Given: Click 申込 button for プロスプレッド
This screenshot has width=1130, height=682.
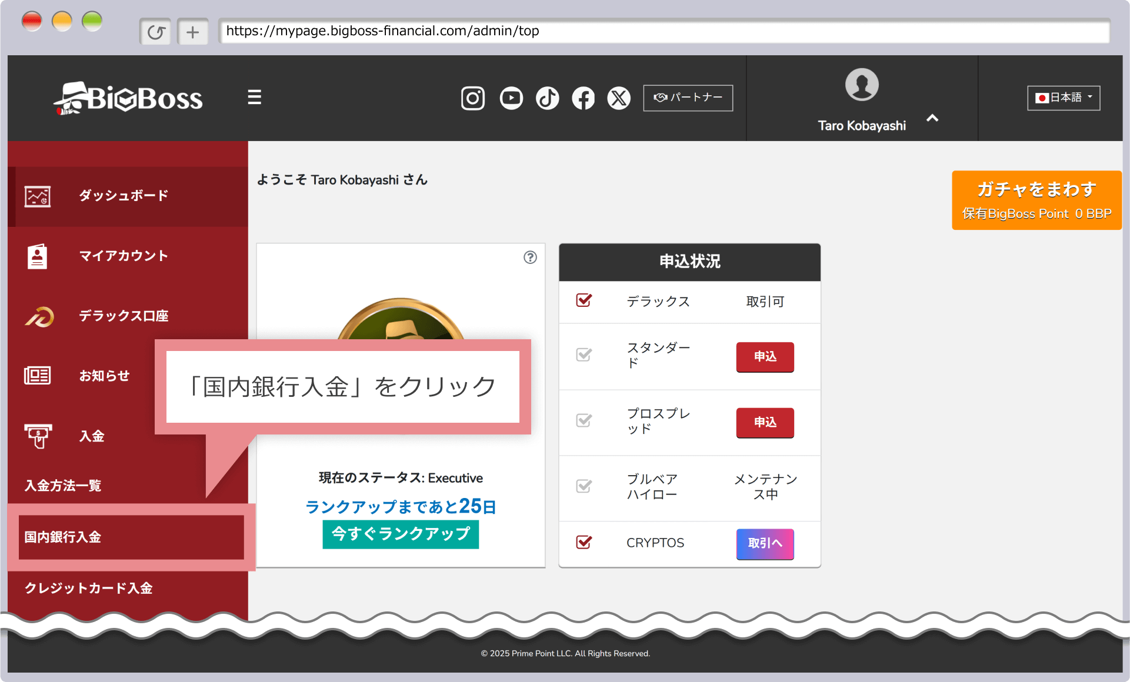Looking at the screenshot, I should tap(764, 422).
